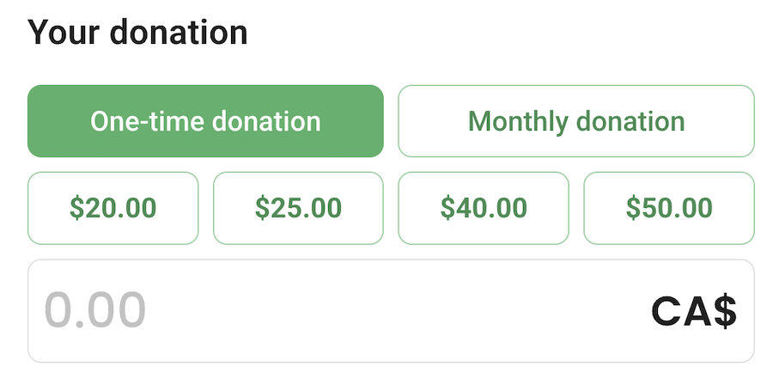The image size is (773, 385).
Task: Choose the $20.00 preset amount
Action: [x=113, y=208]
